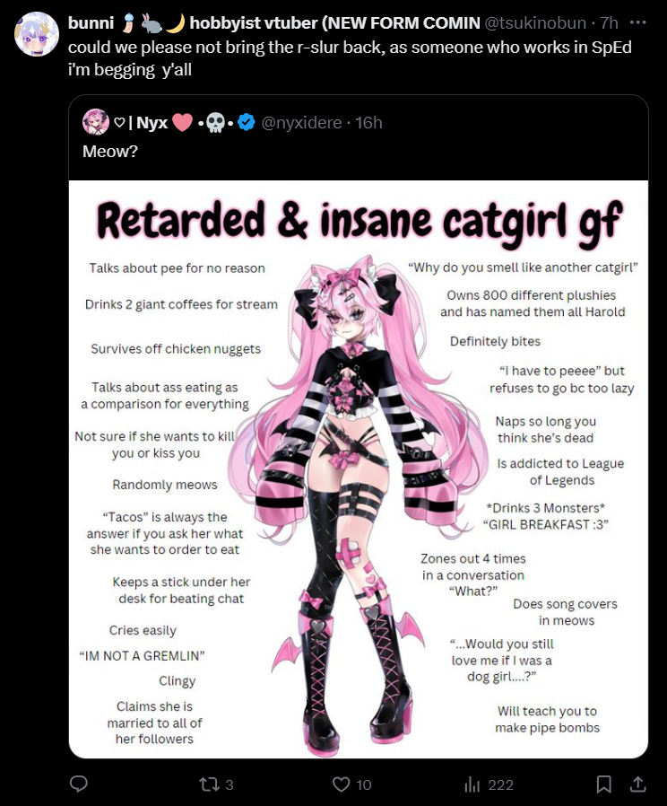This screenshot has width=667, height=806.
Task: Click Nyx display name in quoted tweet
Action: pos(152,122)
